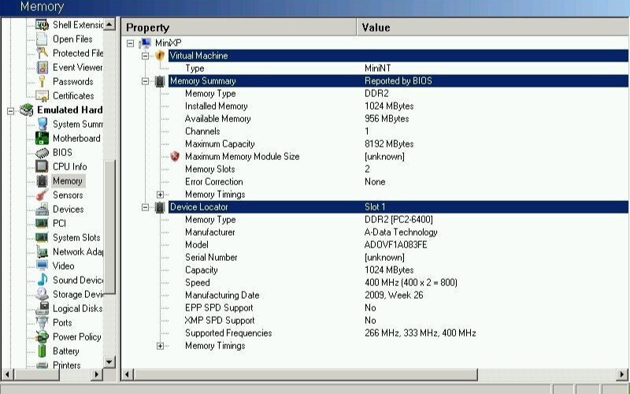
Task: Click sidebar scroll up arrow
Action: 109,24
